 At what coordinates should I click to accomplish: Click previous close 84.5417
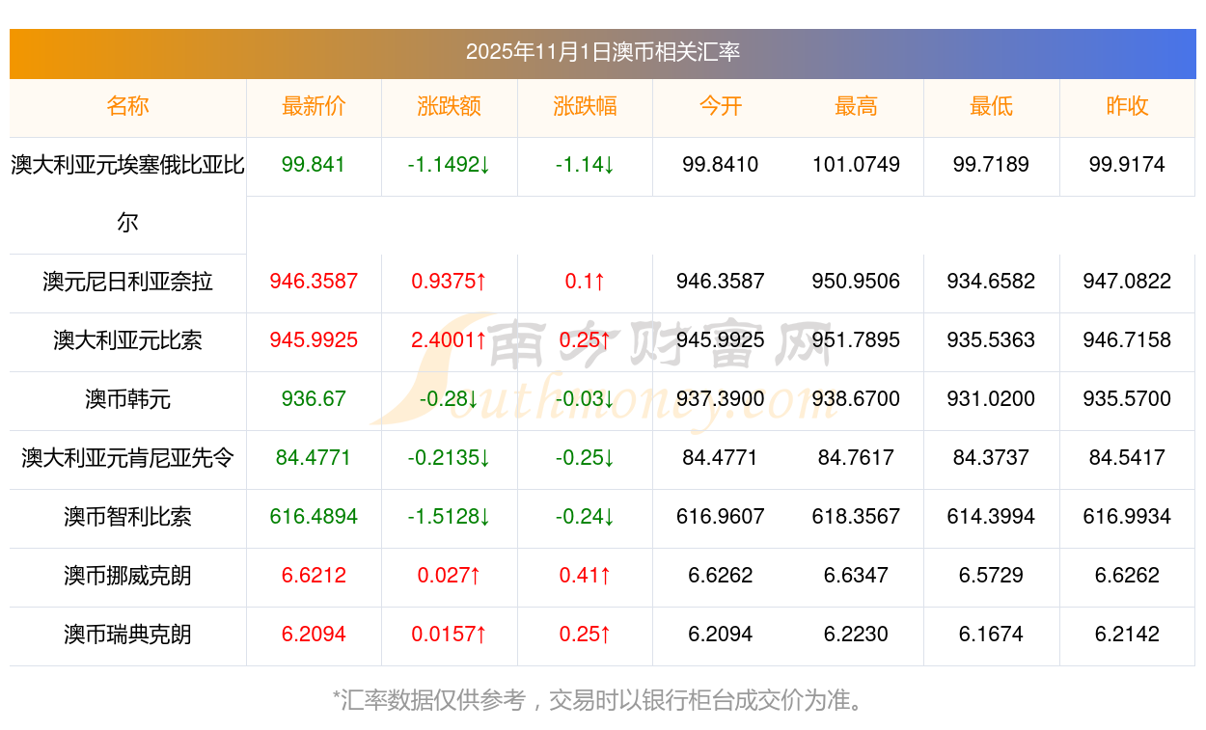1127,458
